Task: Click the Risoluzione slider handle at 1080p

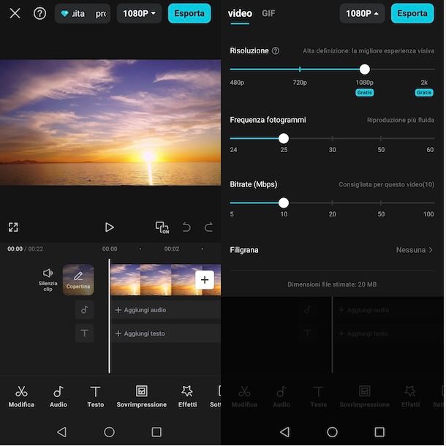Action: 365,69
